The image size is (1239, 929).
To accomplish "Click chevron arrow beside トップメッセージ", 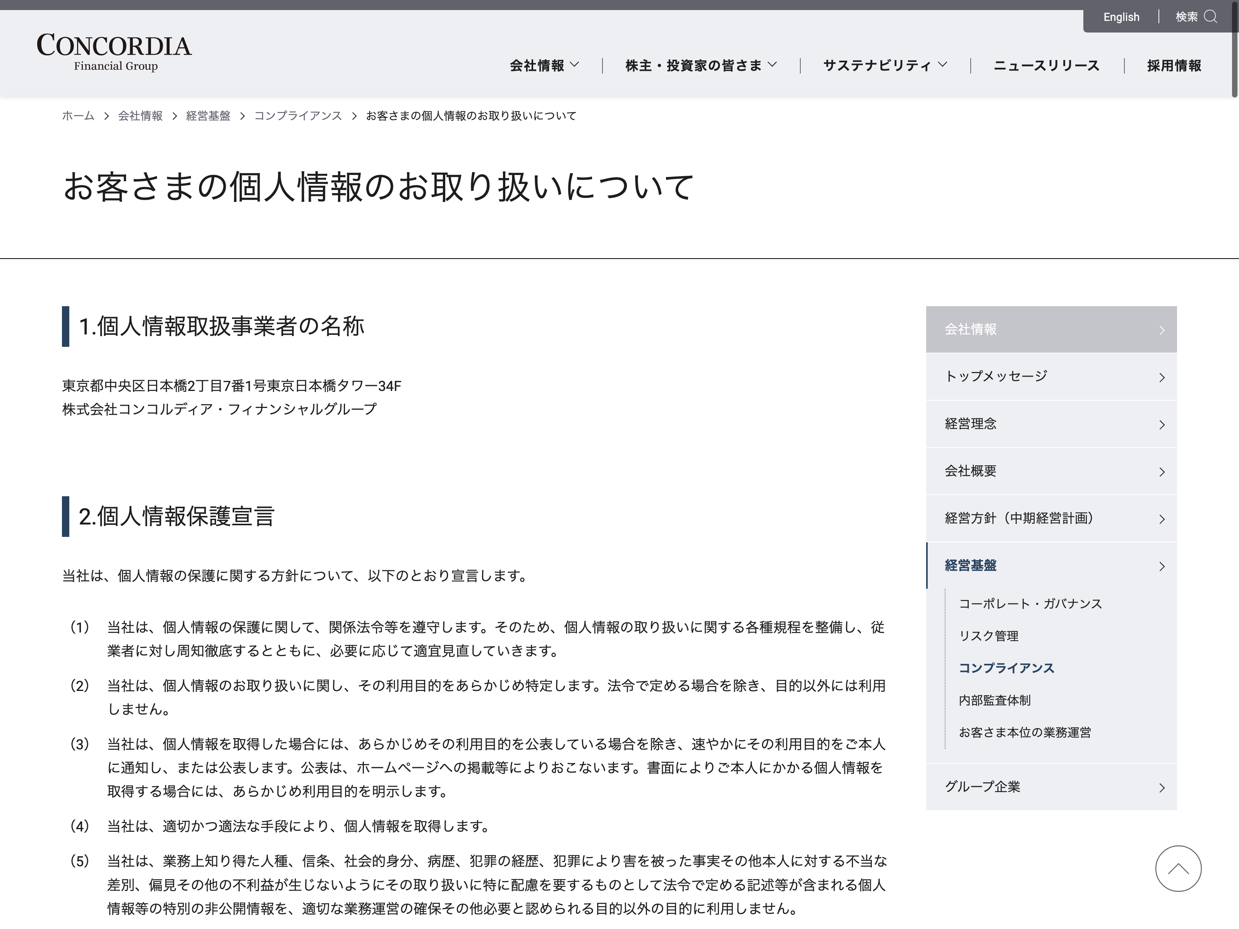I will 1162,377.
